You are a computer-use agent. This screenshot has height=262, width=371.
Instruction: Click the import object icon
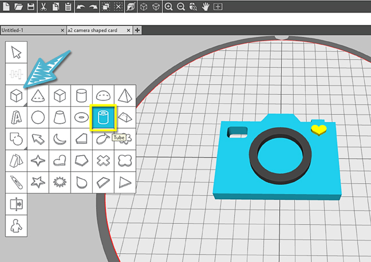[x=17, y=204]
